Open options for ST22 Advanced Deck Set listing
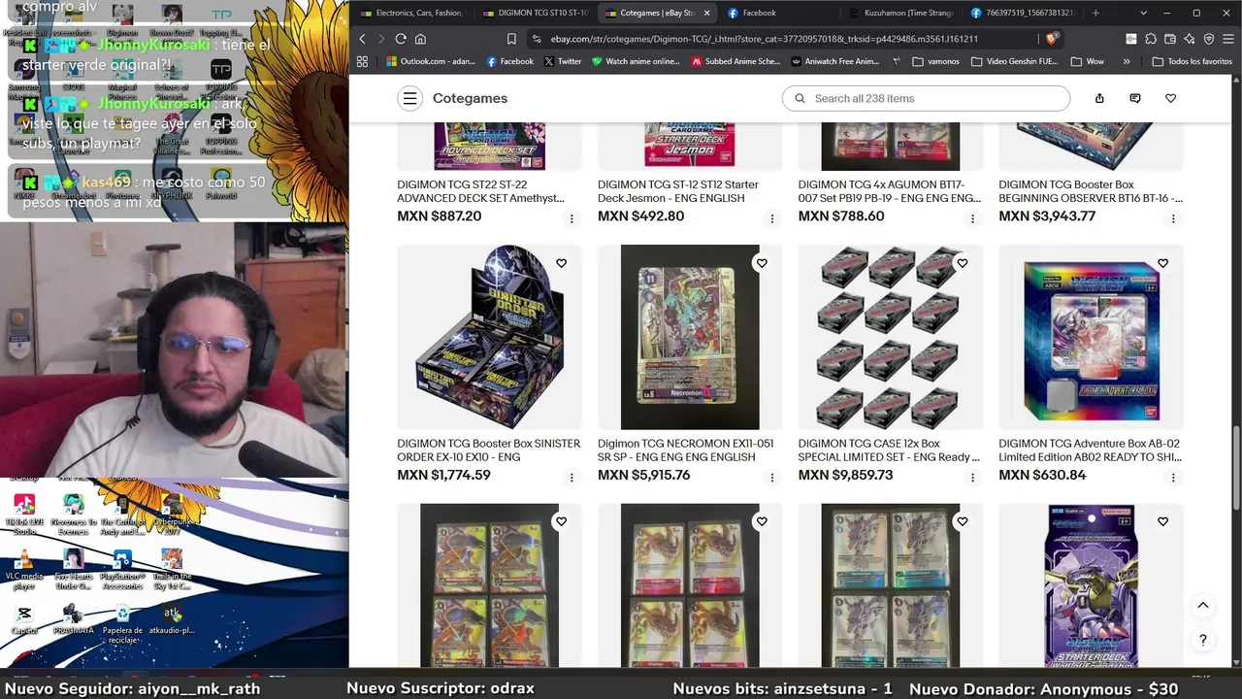 [572, 218]
